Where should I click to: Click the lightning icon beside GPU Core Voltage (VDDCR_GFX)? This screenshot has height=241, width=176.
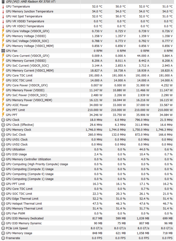click(3, 31)
